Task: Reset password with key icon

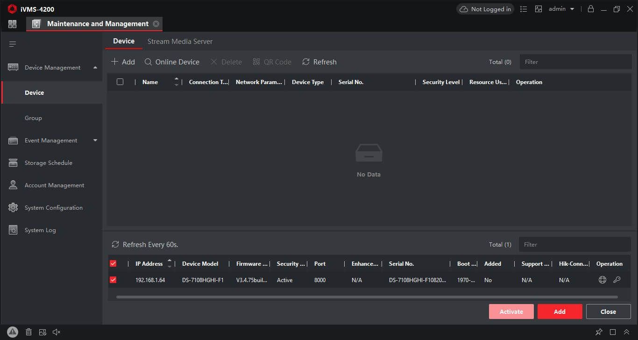Action: click(x=617, y=280)
